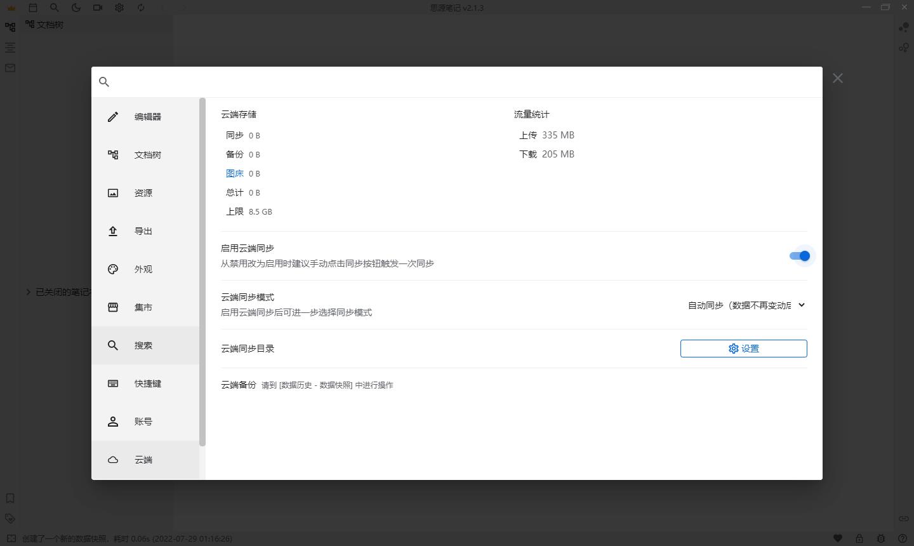Click the settings search input field

pyautogui.click(x=444, y=81)
